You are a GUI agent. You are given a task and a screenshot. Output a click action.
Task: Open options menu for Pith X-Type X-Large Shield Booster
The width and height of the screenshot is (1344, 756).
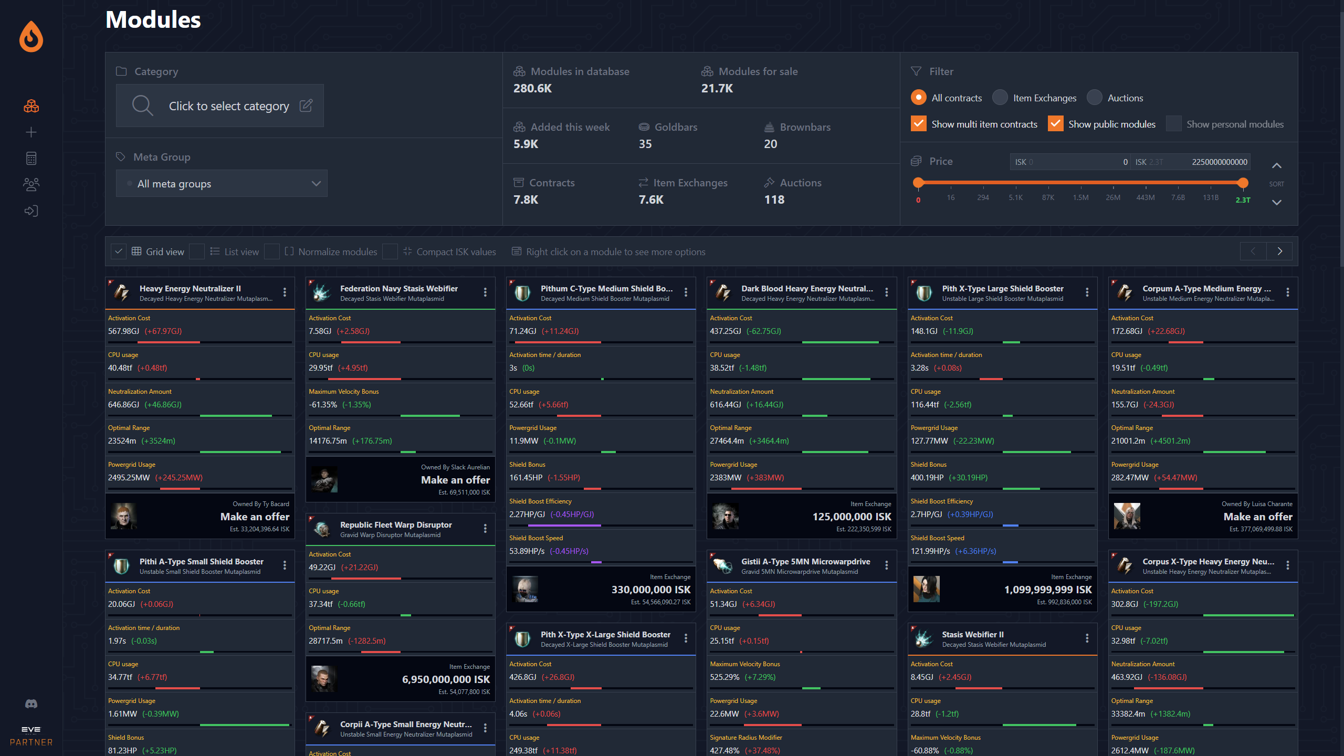pos(686,638)
